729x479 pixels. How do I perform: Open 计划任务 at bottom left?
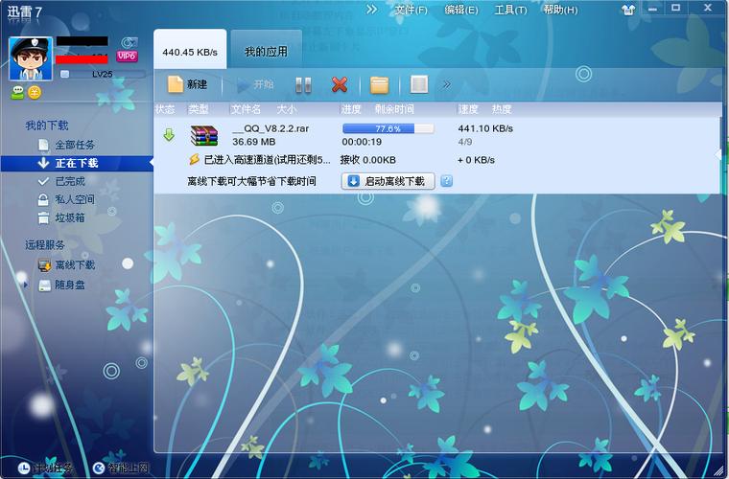pyautogui.click(x=46, y=468)
